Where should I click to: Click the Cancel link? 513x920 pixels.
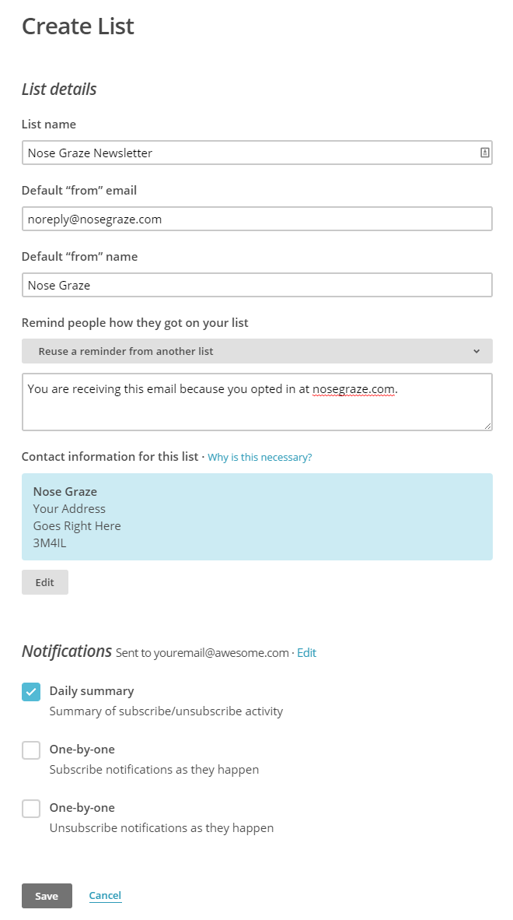click(105, 896)
